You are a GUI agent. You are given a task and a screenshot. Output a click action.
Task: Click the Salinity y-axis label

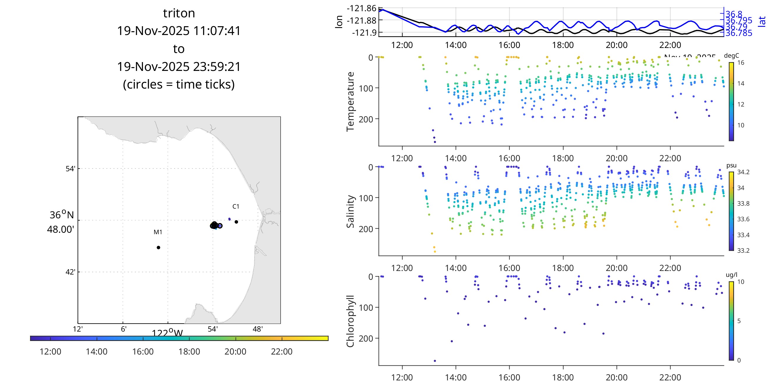(x=350, y=211)
